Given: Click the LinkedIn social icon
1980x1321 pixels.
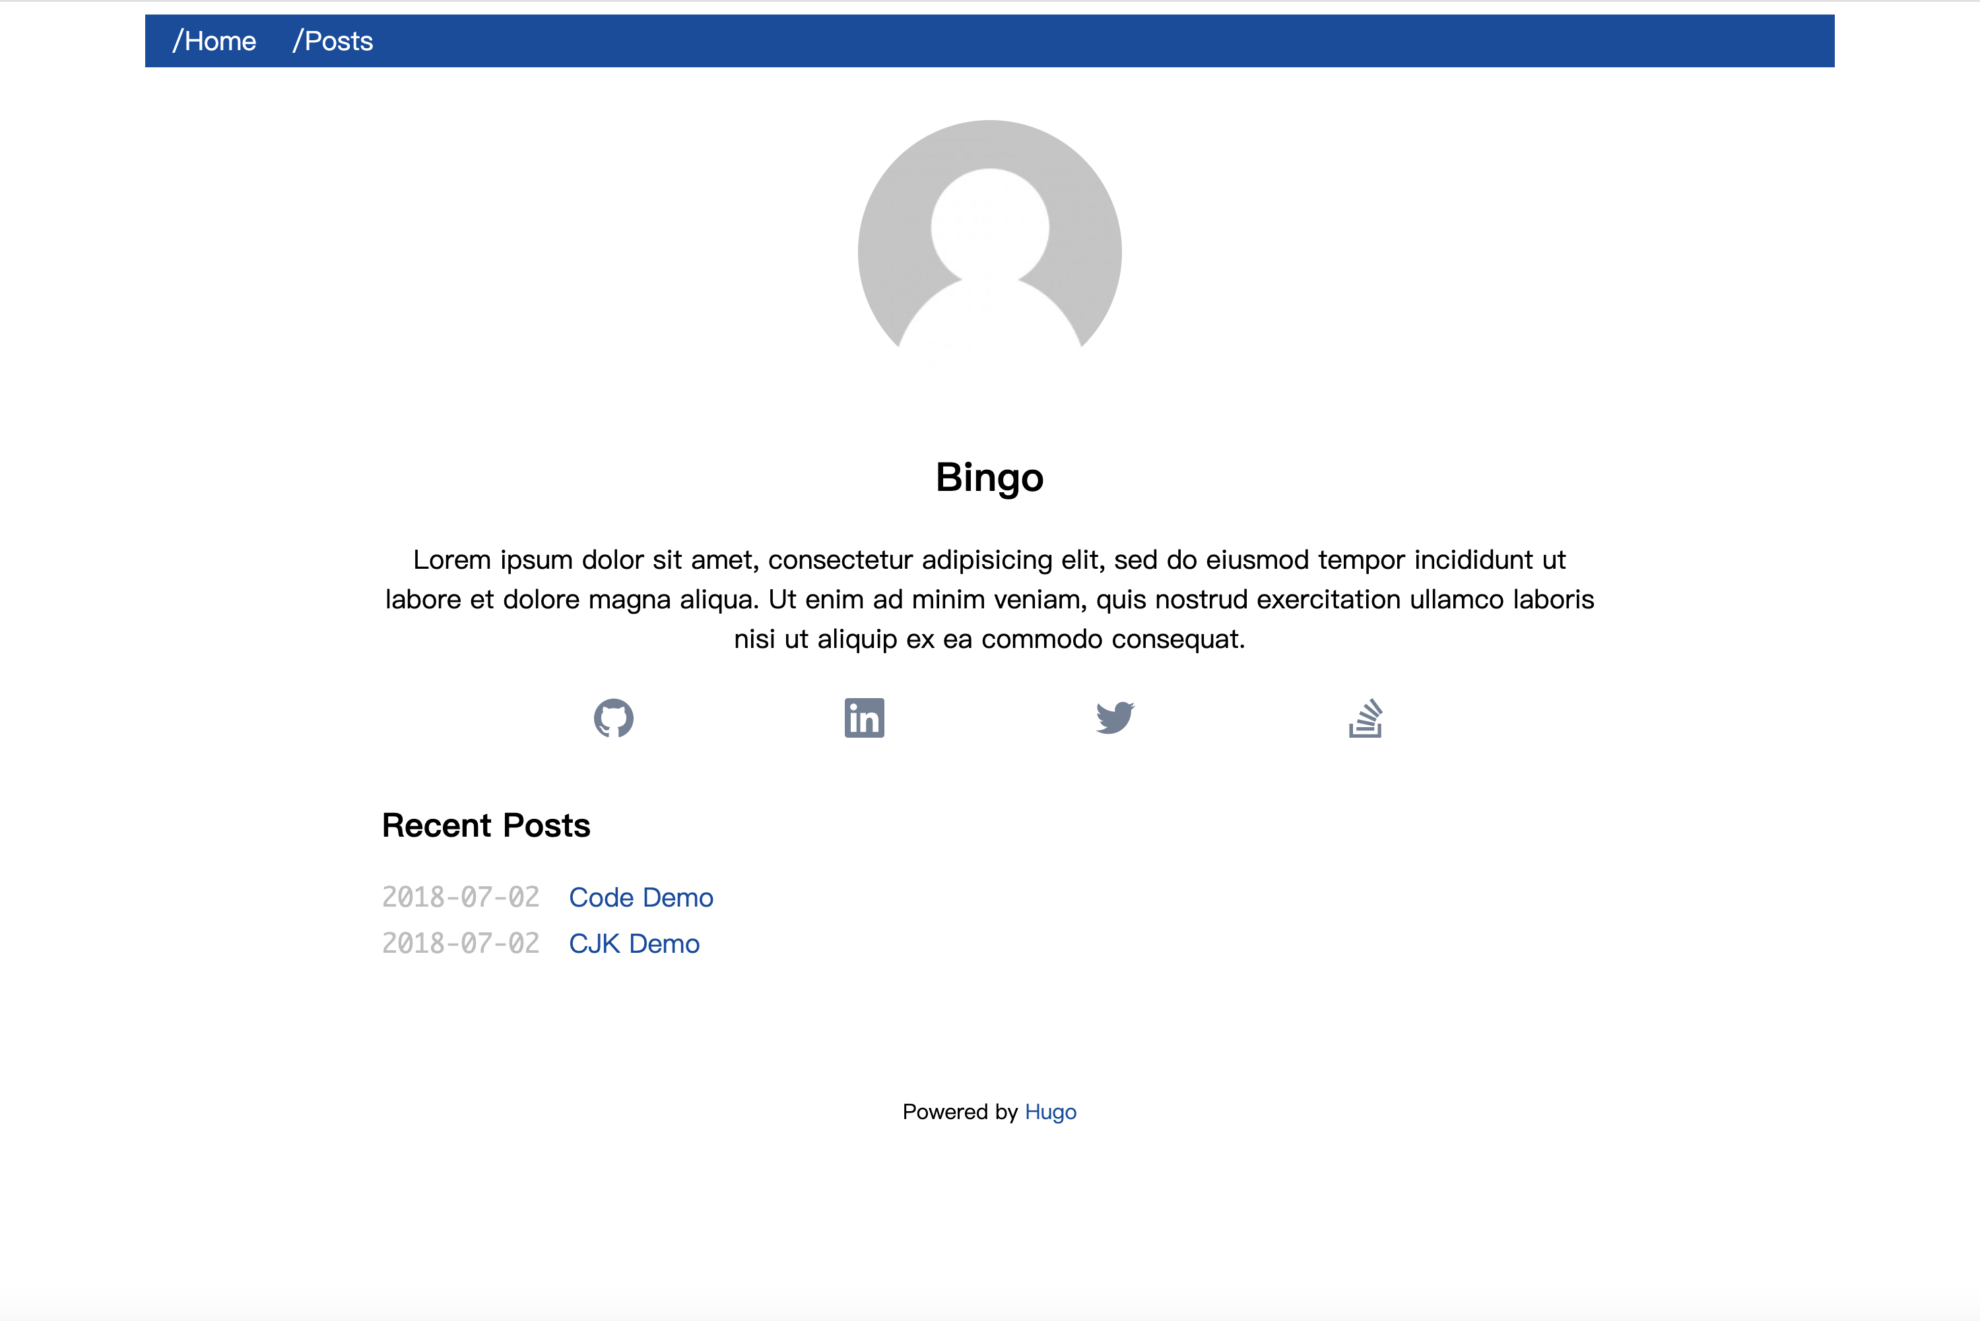Looking at the screenshot, I should (x=864, y=718).
